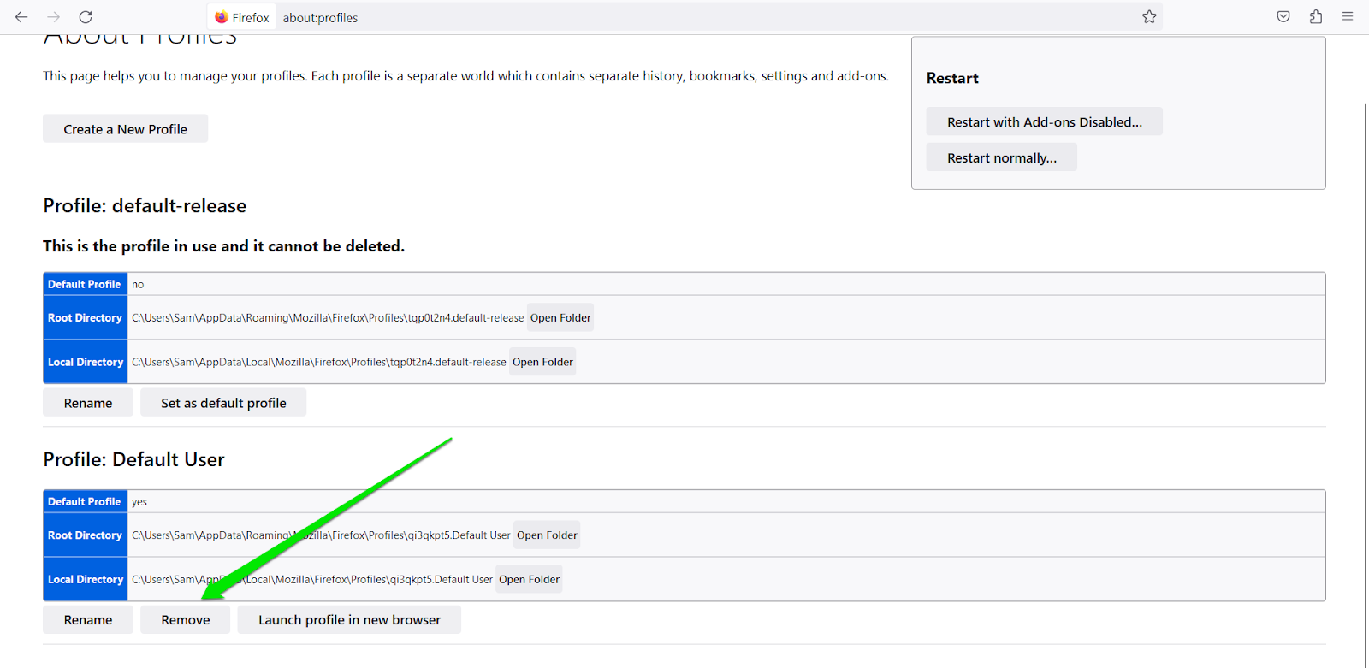Open Folder for default-release Root Directory
The image size is (1369, 668).
click(560, 318)
